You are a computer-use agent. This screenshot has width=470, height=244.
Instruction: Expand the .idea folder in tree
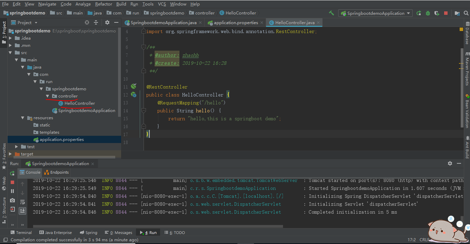point(10,38)
